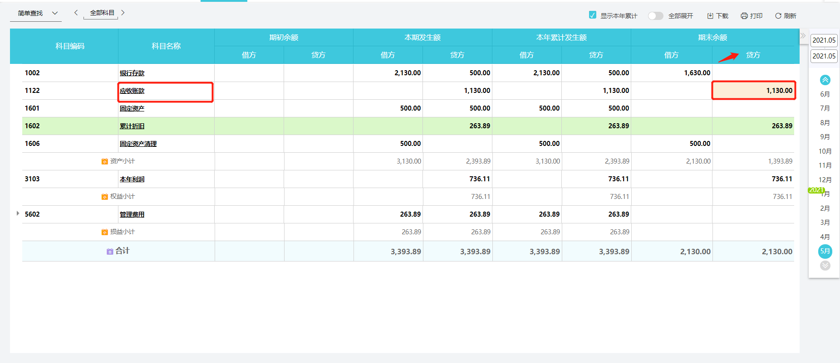The image size is (840, 363).
Task: Open the 累计折旧 account link
Action: (x=132, y=126)
